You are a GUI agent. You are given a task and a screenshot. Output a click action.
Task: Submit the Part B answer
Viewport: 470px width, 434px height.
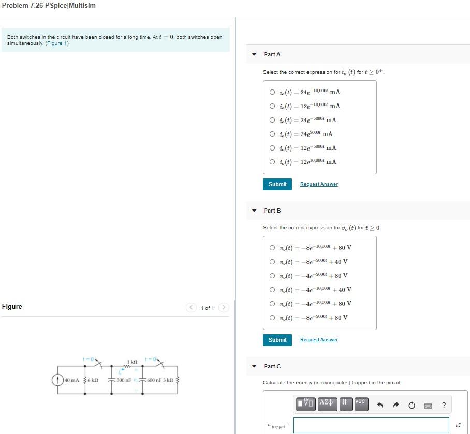277,340
